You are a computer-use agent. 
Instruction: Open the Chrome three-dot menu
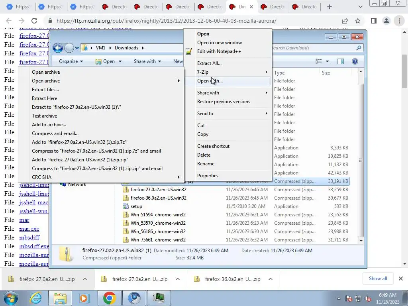[x=399, y=21]
